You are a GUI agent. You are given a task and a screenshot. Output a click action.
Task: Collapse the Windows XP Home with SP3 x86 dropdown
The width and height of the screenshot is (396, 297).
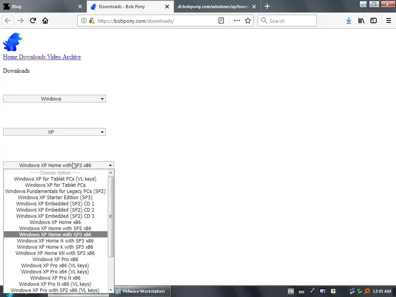pyautogui.click(x=58, y=166)
